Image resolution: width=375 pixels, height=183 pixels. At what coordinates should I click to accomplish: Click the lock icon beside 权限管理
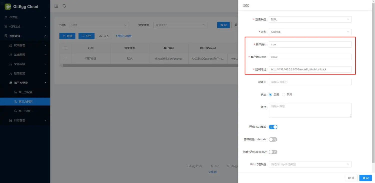[11, 45]
